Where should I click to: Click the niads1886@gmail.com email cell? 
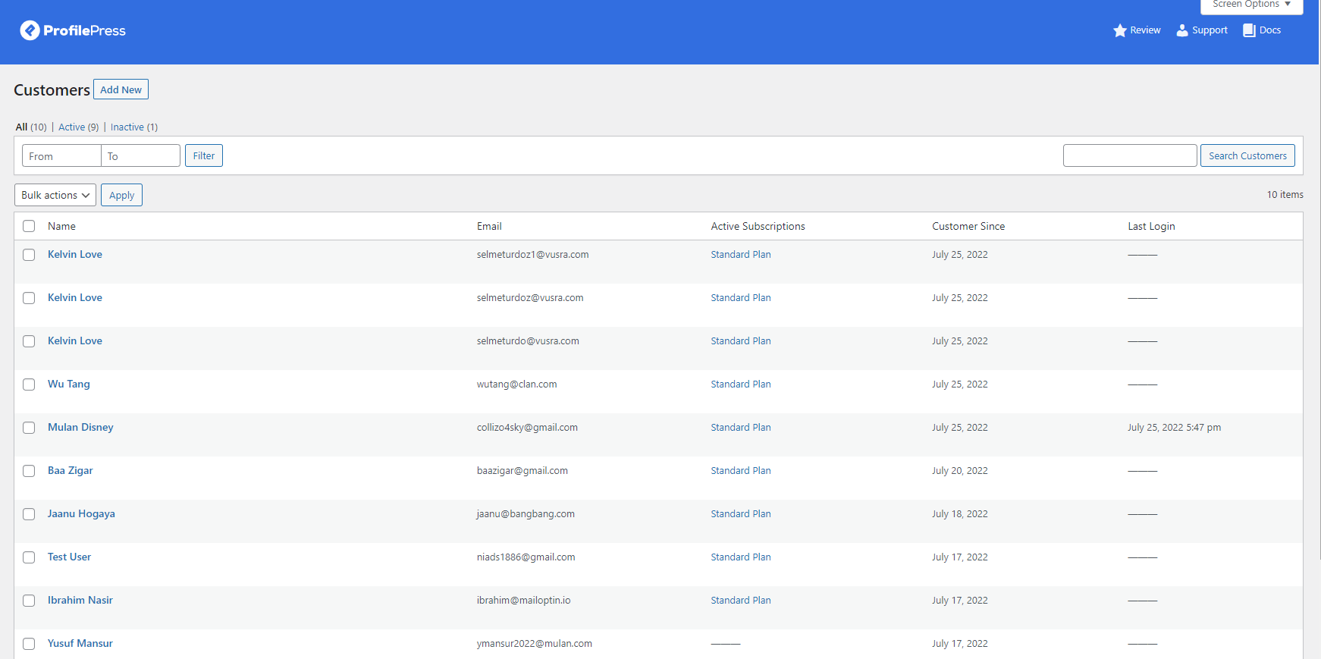pyautogui.click(x=526, y=557)
